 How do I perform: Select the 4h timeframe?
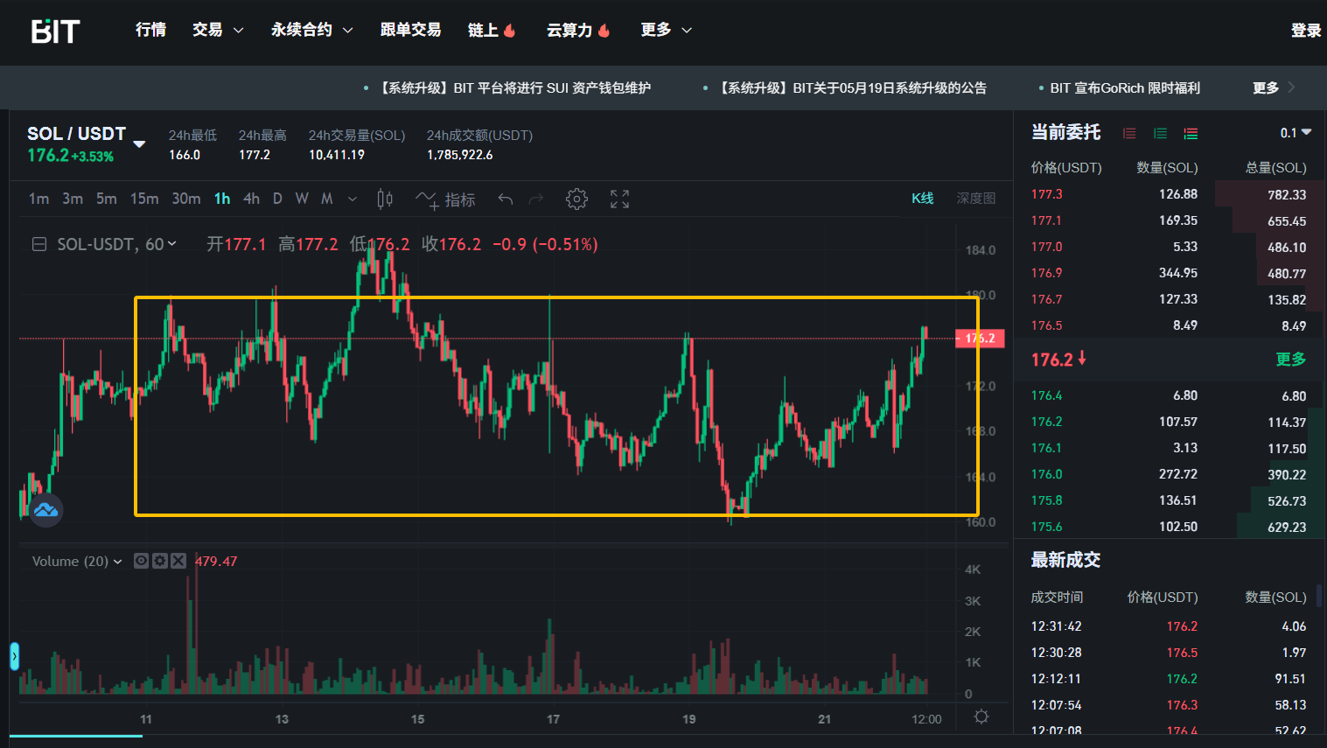[x=251, y=199]
